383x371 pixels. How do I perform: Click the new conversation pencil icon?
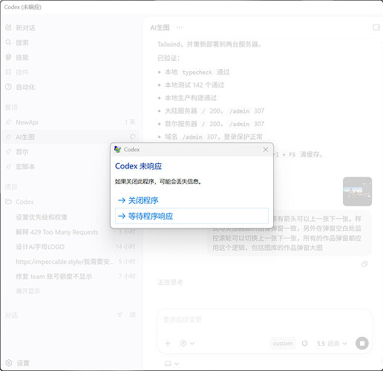pos(8,27)
